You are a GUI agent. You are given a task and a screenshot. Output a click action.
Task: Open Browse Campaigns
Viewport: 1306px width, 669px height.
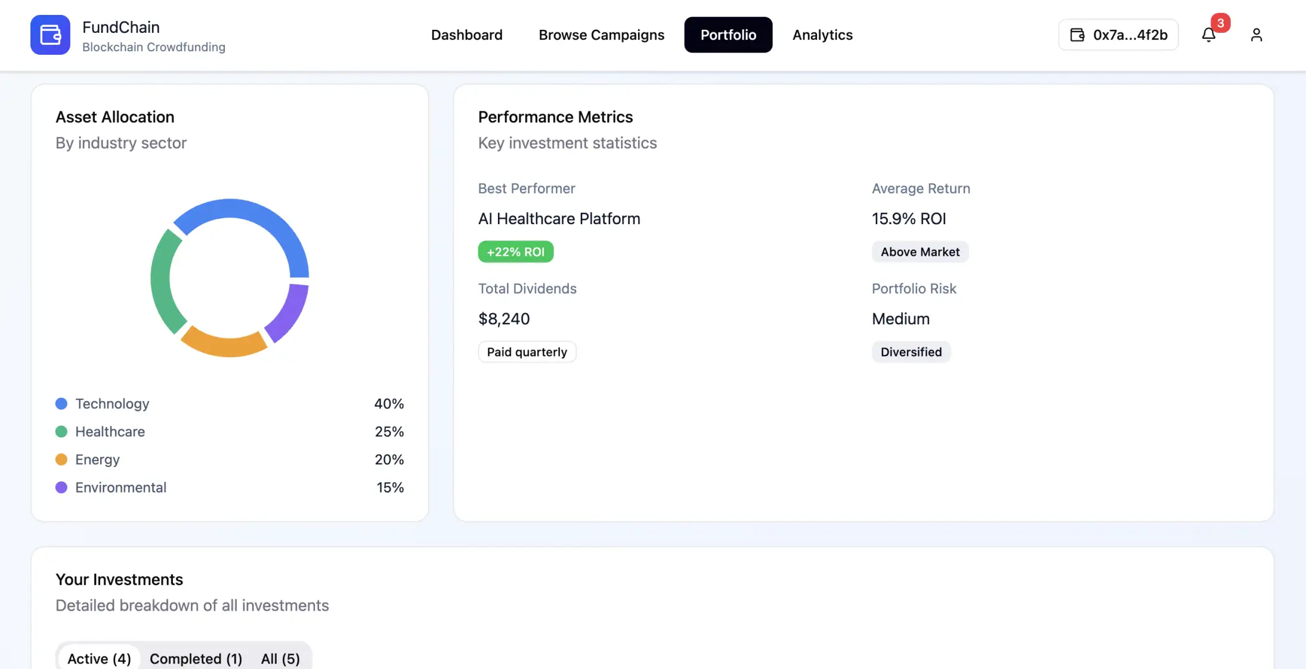[x=601, y=35]
